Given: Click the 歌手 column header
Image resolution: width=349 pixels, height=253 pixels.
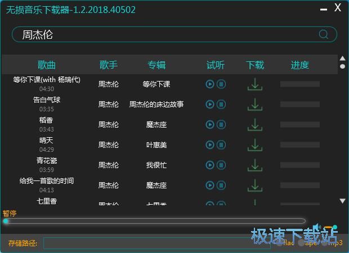Looking at the screenshot, I should (109, 65).
